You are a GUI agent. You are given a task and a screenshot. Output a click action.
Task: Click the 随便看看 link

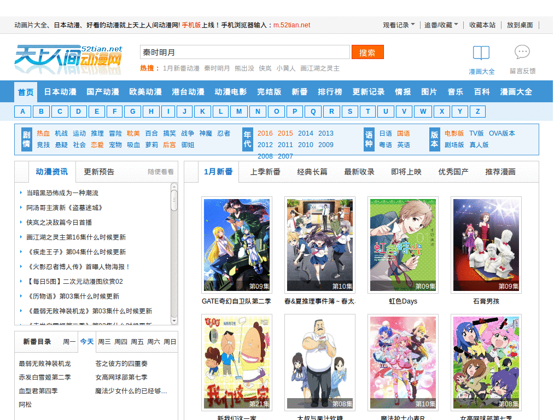coord(161,172)
